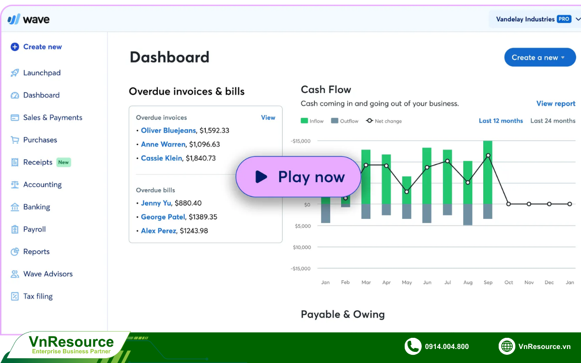Click the Receipts icon in sidebar
This screenshot has height=363, width=581.
pyautogui.click(x=15, y=162)
